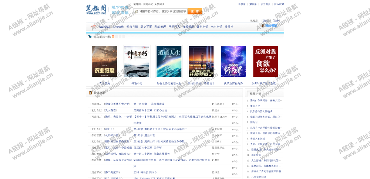Open the 女频频道 category tab
This screenshot has height=179, width=370.
(188, 27)
